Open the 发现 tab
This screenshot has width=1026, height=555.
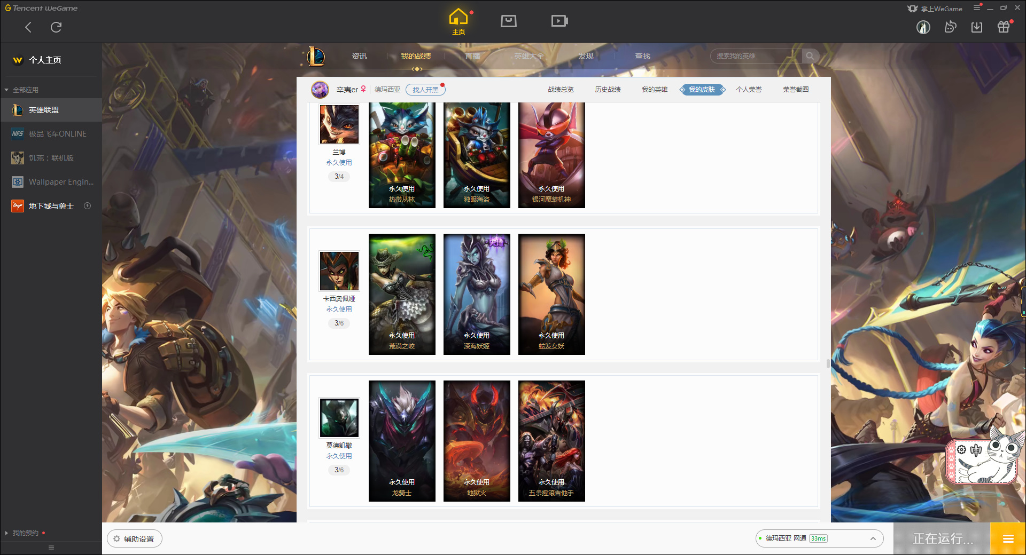[586, 56]
